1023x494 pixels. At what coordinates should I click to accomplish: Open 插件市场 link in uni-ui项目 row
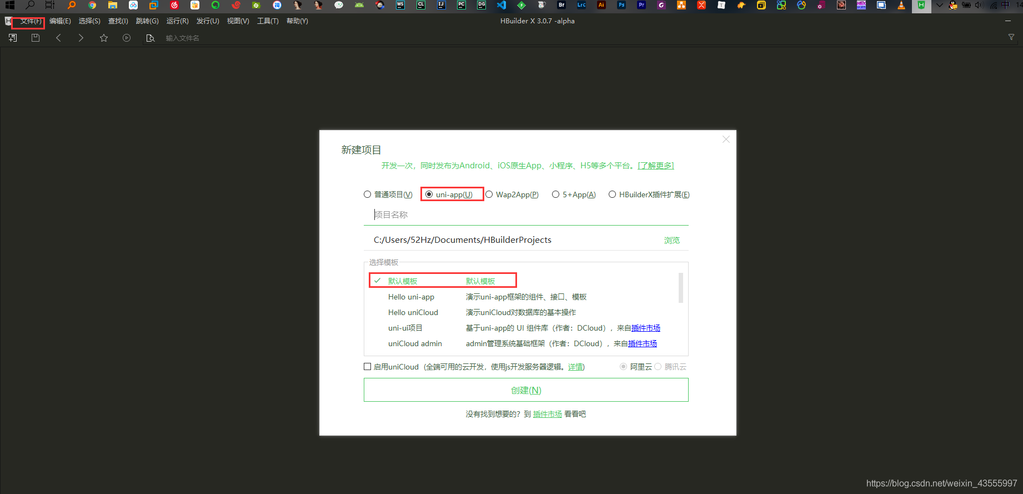tap(646, 328)
